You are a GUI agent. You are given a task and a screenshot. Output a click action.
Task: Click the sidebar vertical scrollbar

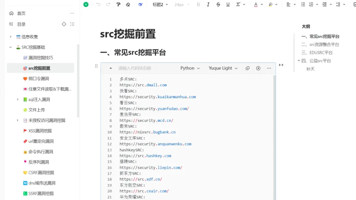(78, 81)
